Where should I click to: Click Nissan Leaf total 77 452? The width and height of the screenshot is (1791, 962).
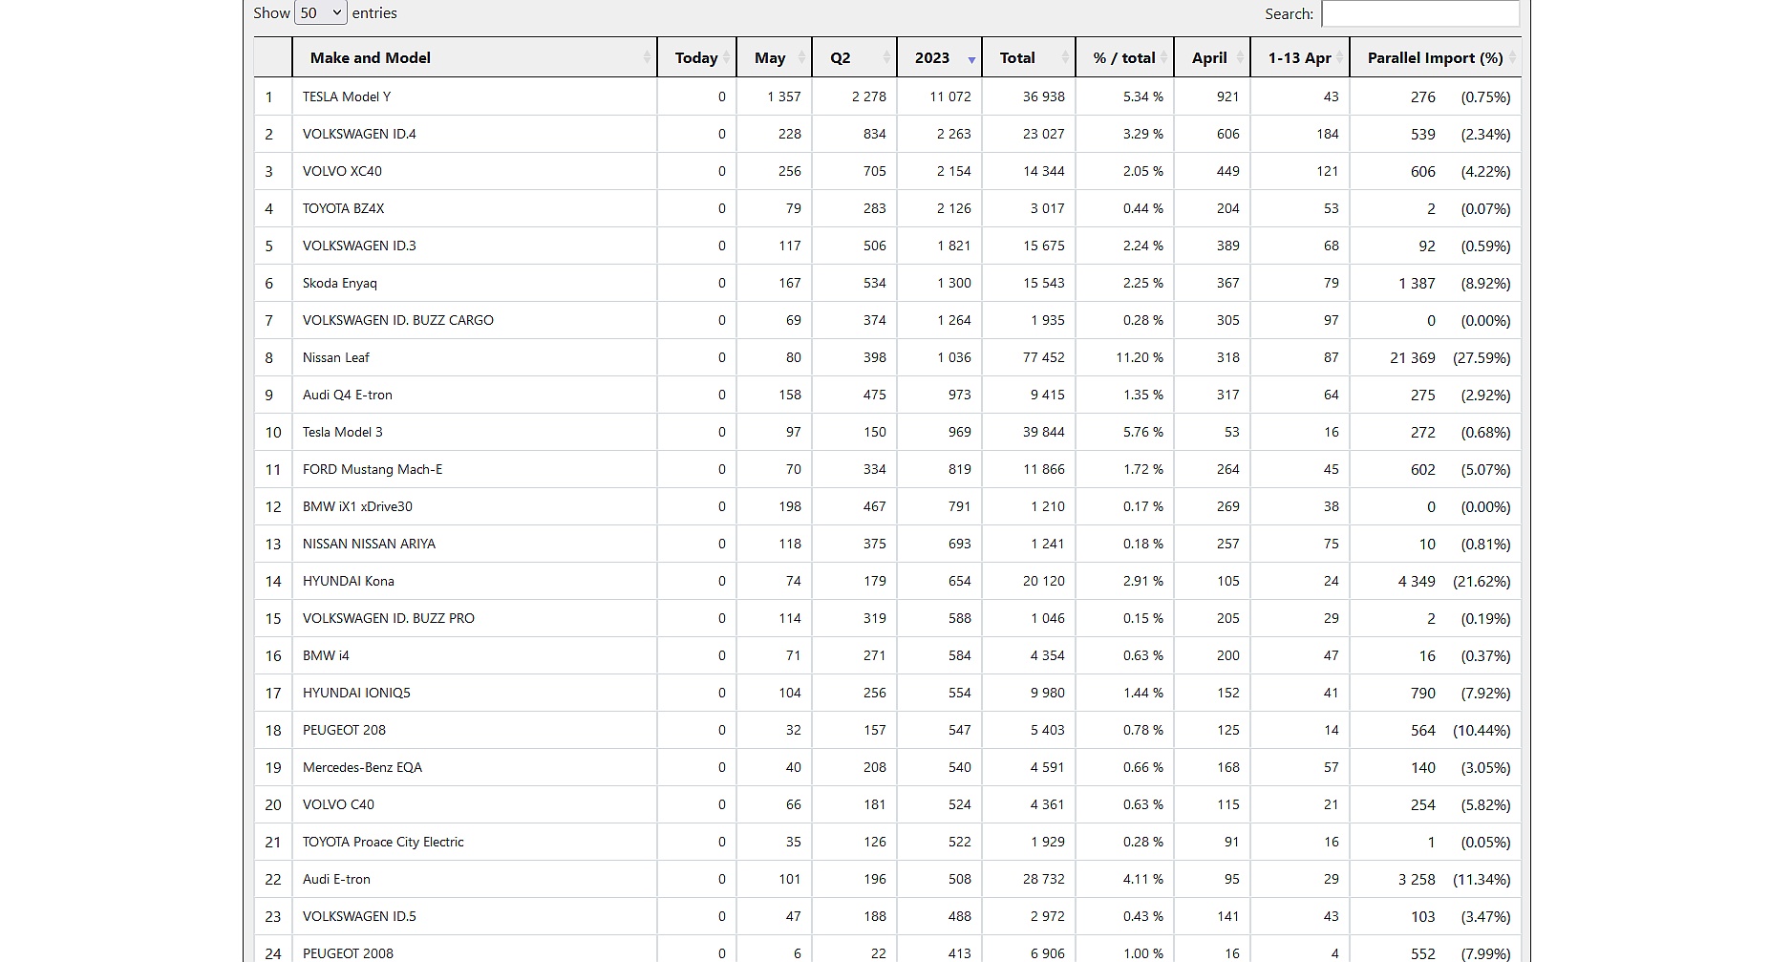[1043, 357]
